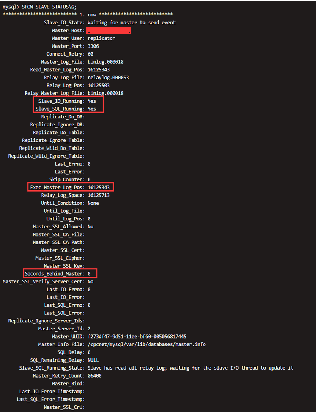The width and height of the screenshot is (316, 412).
Task: Click the Read_Master_Log_Pos value
Action: [x=99, y=70]
